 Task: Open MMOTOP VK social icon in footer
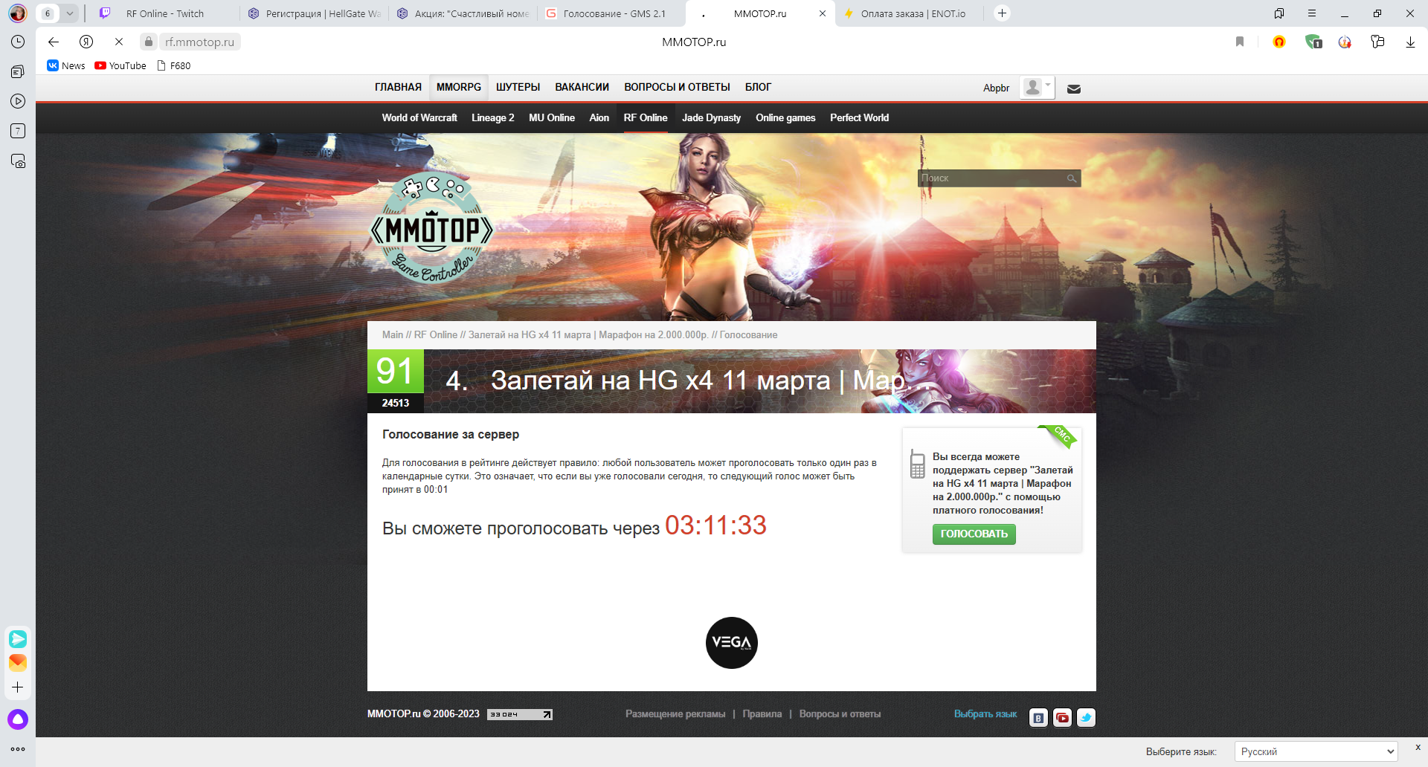(x=1038, y=717)
